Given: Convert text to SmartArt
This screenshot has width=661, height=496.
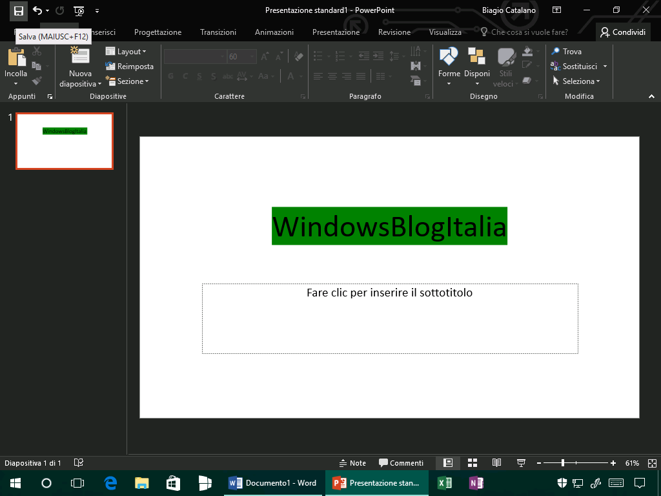Looking at the screenshot, I should tap(416, 80).
